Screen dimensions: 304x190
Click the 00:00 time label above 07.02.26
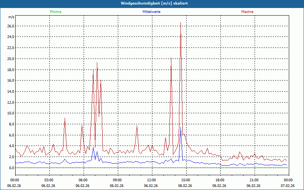289,180
